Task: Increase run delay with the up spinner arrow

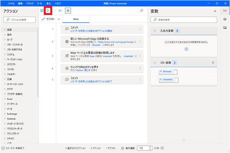Action: pyautogui.click(x=150, y=147)
